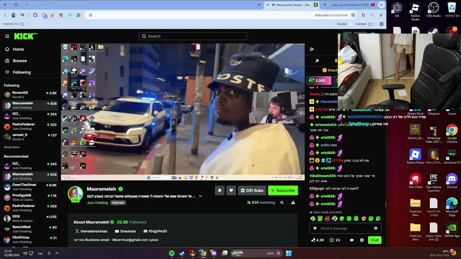Open a new browser tab
The height and width of the screenshot is (259, 461).
point(259,5)
